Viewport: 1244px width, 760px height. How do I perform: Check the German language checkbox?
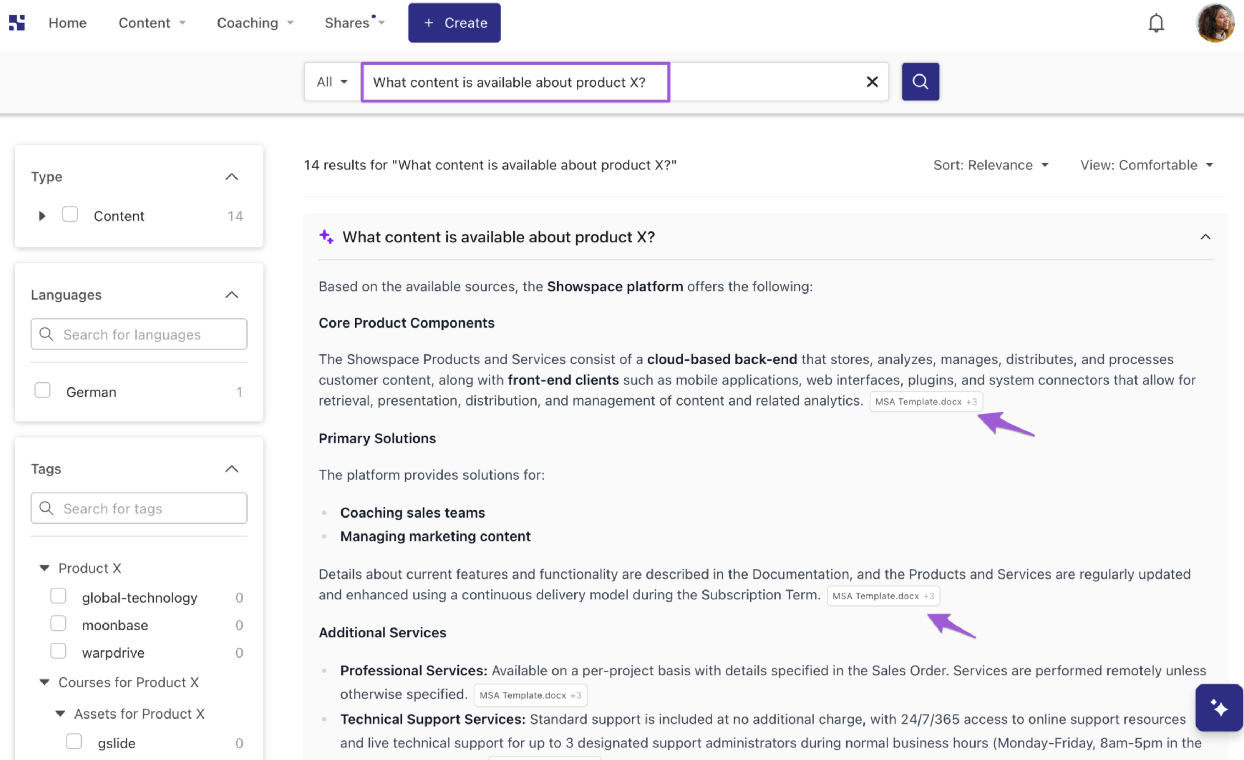[43, 391]
